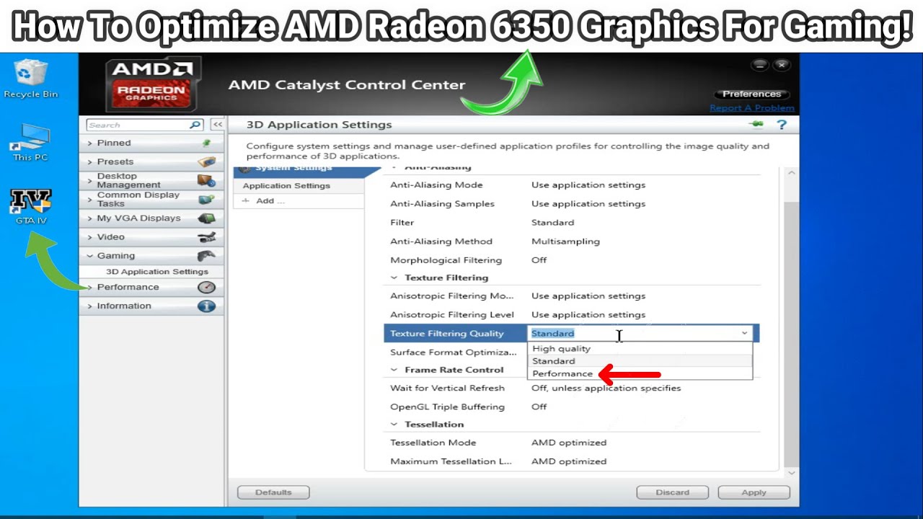This screenshot has height=519, width=923.
Task: Click the Discard button
Action: pyautogui.click(x=672, y=492)
